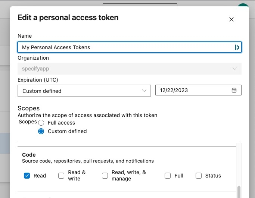Click the search box behind the dialog
The width and height of the screenshot is (255, 198).
[140, 4]
